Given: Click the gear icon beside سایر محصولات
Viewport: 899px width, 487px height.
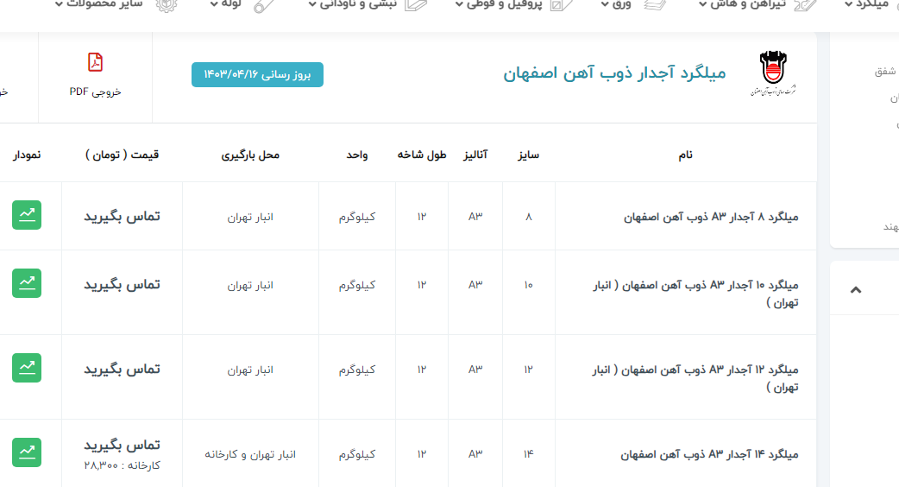Looking at the screenshot, I should pyautogui.click(x=166, y=4).
